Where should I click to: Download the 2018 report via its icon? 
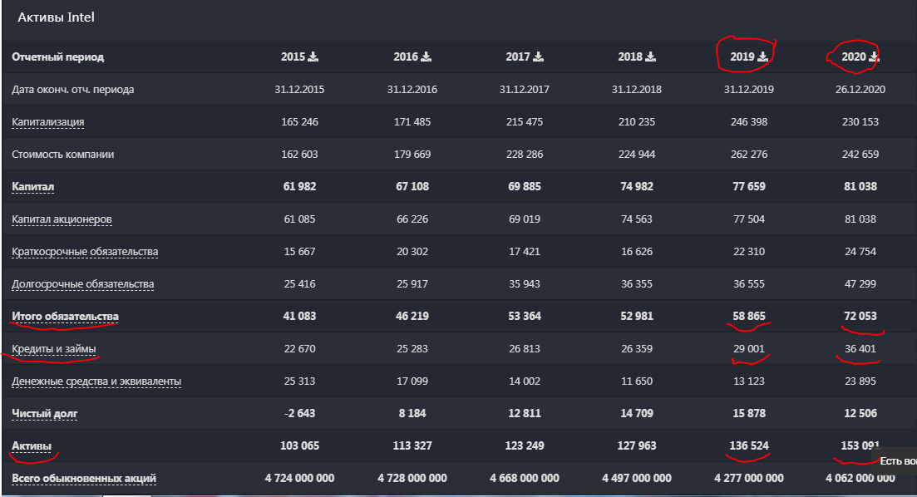(650, 57)
